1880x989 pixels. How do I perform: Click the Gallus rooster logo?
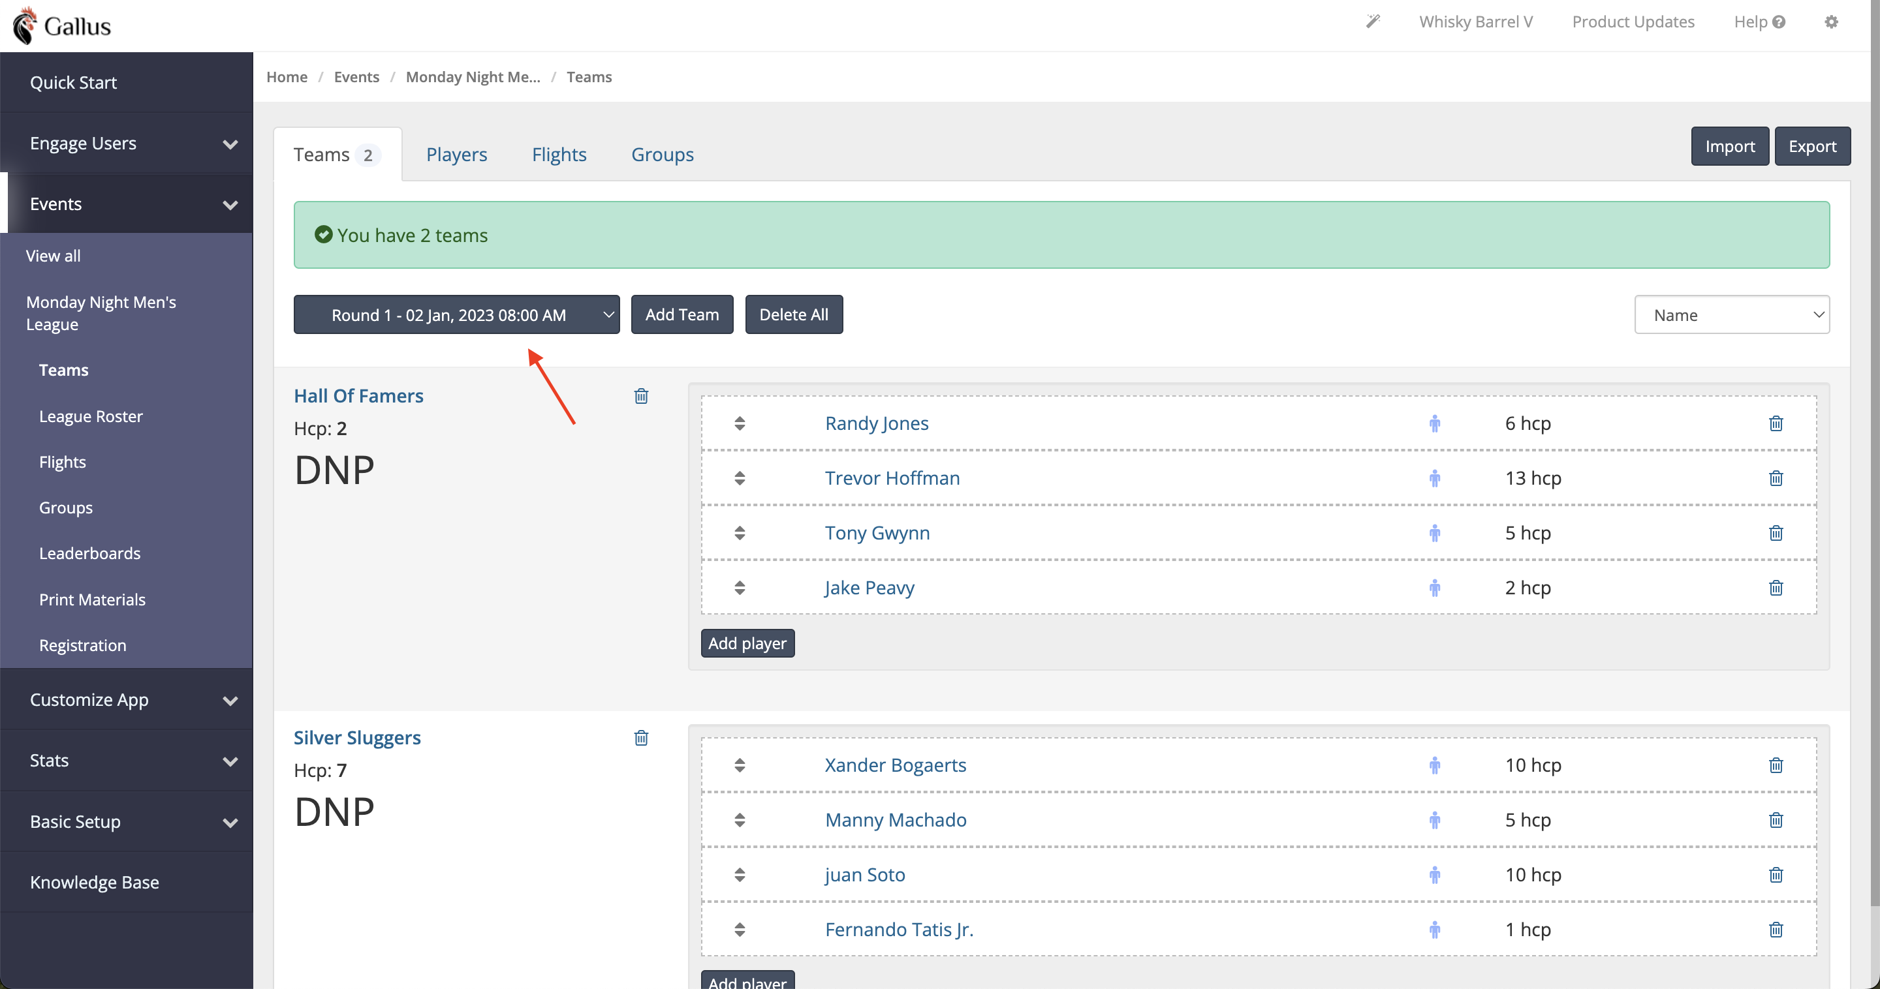pyautogui.click(x=63, y=25)
